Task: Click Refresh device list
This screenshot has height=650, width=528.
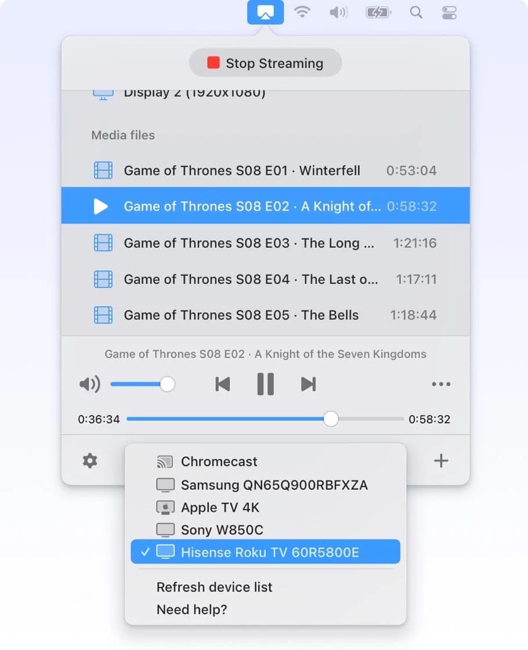Action: pyautogui.click(x=214, y=587)
